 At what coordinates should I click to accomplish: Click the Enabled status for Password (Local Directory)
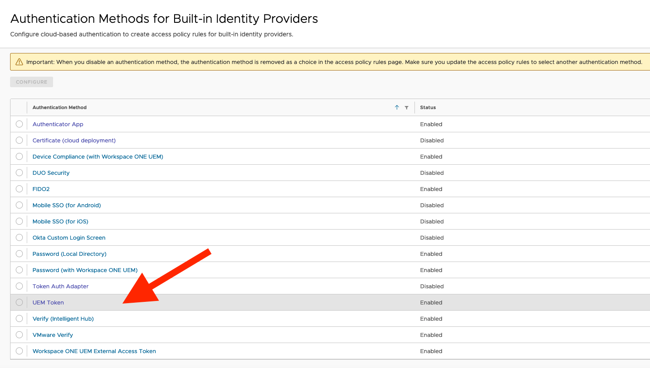tap(431, 254)
